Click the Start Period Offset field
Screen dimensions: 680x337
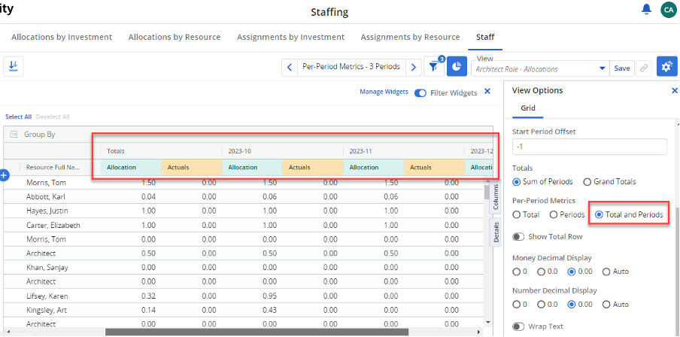pyautogui.click(x=590, y=147)
